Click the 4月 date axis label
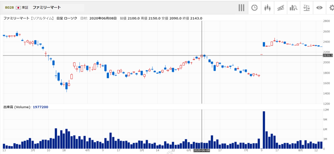This screenshot has width=334, height=154. click(x=87, y=150)
